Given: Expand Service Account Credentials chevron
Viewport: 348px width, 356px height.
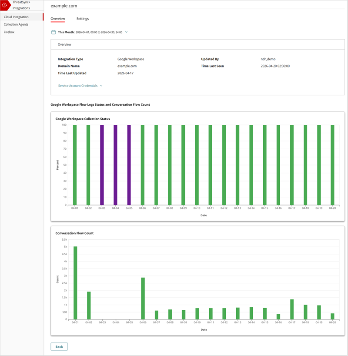Looking at the screenshot, I should click(x=101, y=86).
